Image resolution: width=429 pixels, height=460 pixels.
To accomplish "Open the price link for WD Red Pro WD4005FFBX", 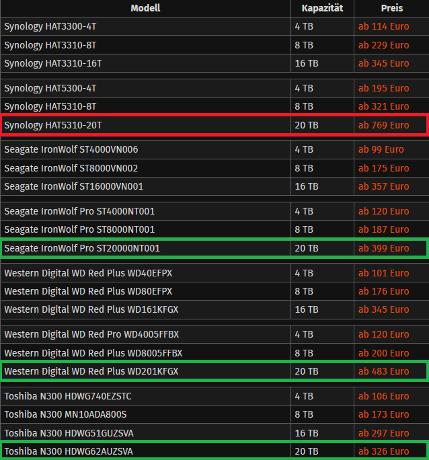I will tap(383, 334).
